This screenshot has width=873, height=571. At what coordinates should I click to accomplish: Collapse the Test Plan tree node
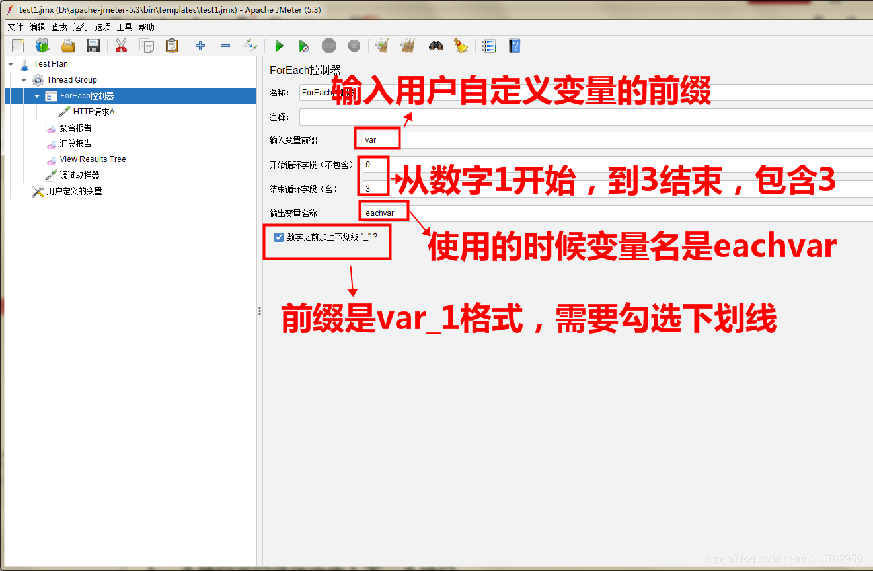click(x=11, y=64)
